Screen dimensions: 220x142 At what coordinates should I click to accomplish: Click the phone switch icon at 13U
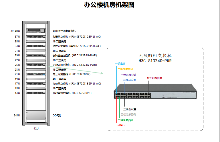click(x=36, y=93)
